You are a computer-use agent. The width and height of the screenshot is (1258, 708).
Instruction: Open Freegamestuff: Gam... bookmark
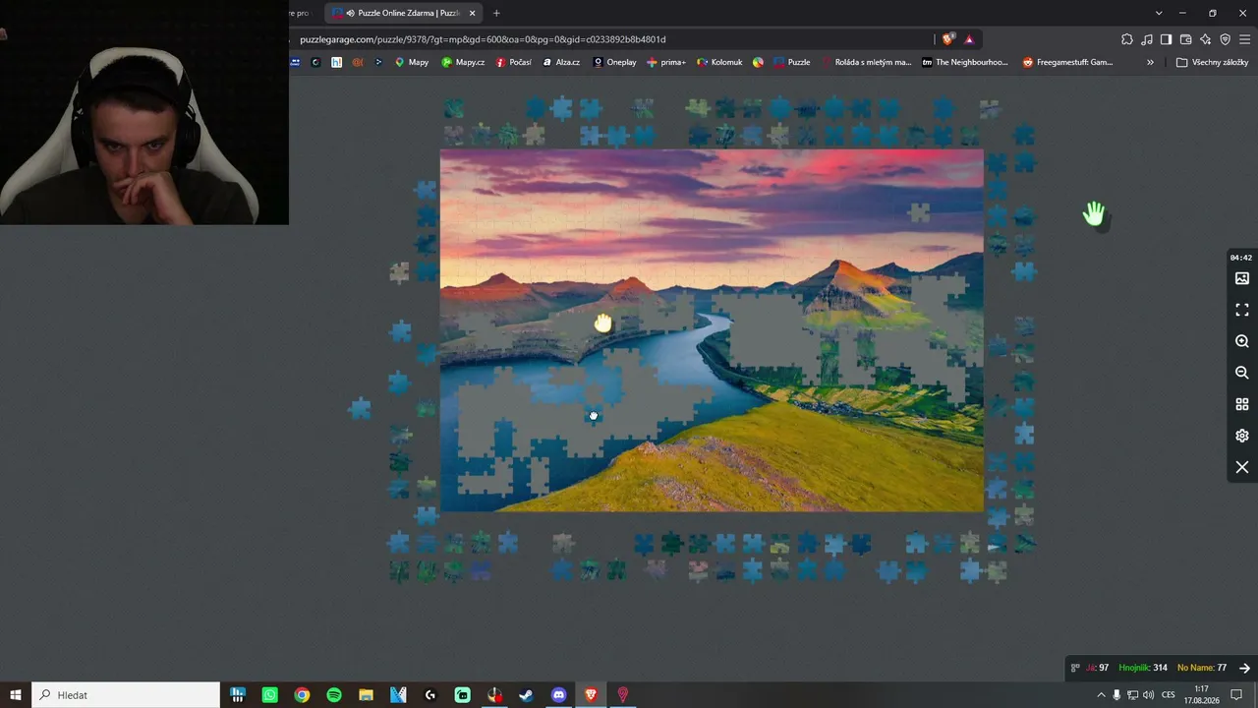click(1068, 62)
